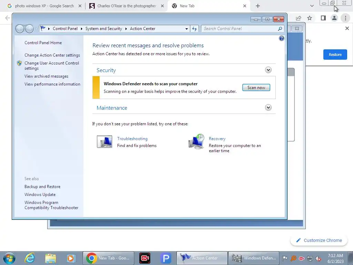This screenshot has width=353, height=265.
Task: Open a new Chrome tab with plus button
Action: point(258,6)
